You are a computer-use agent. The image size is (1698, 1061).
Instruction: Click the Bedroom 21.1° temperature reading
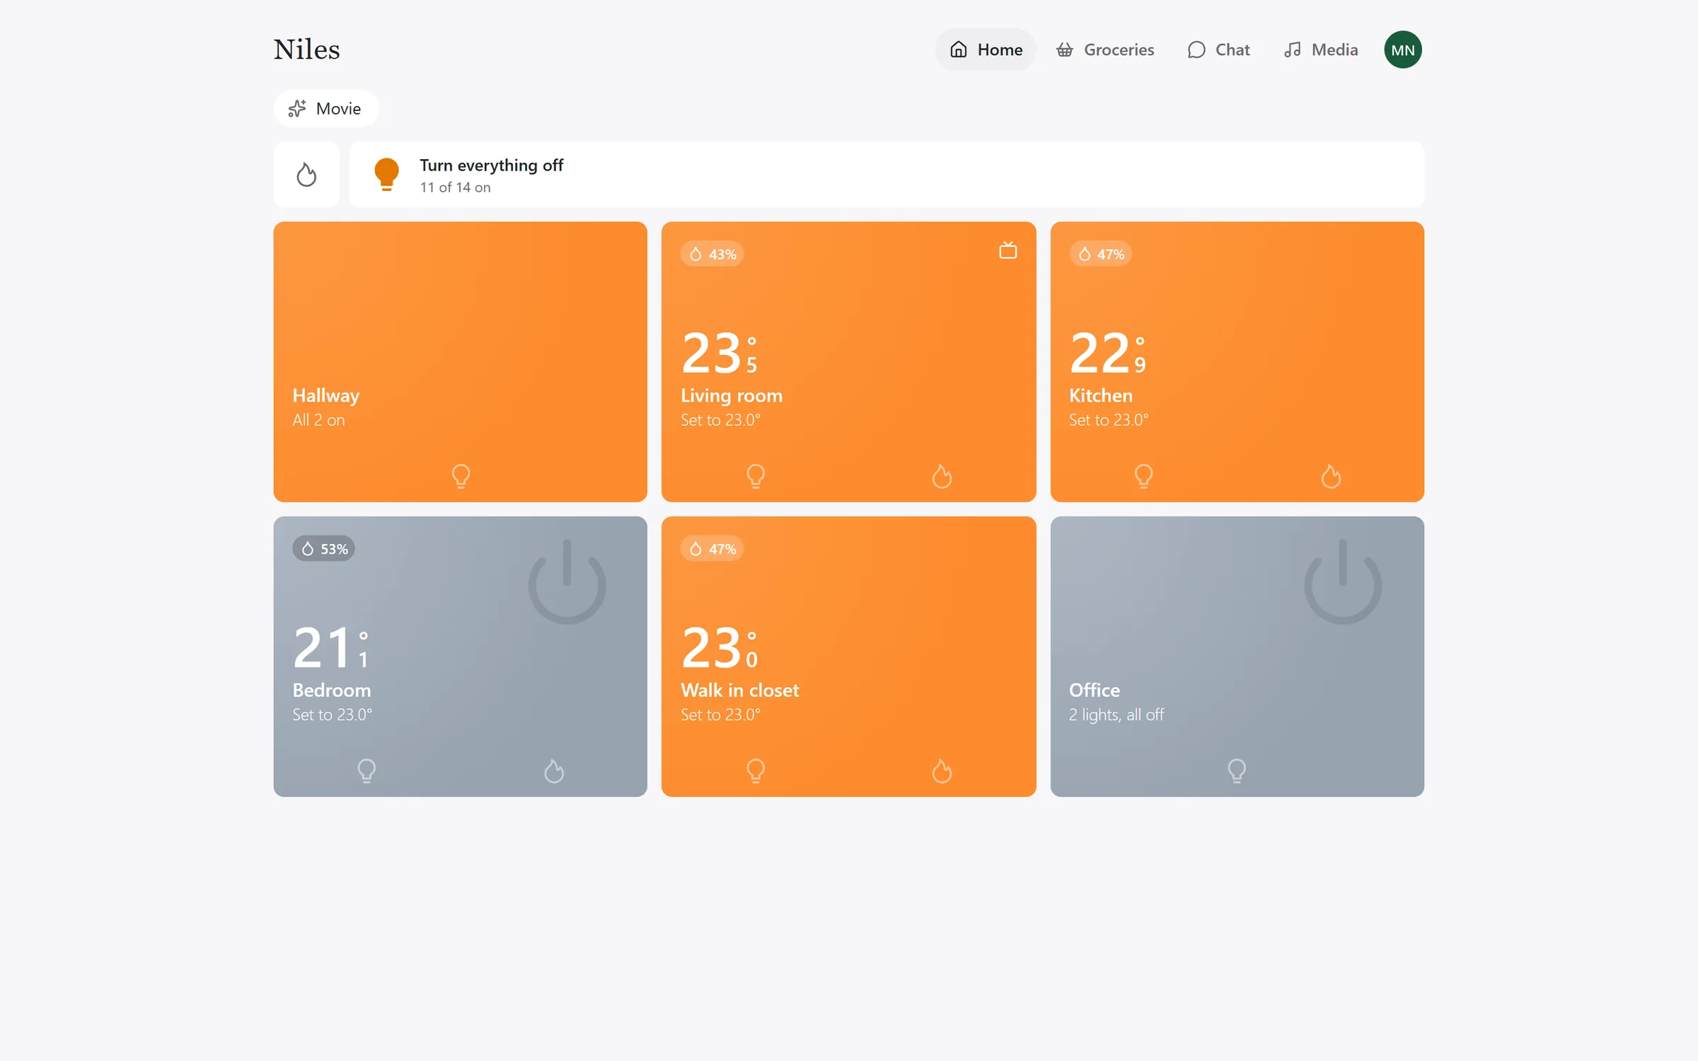(331, 647)
